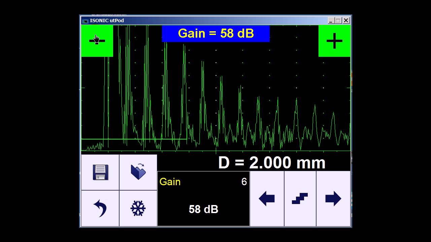The image size is (431, 242).
Task: Maximize the ISONIC utPod window
Action: (x=338, y=21)
